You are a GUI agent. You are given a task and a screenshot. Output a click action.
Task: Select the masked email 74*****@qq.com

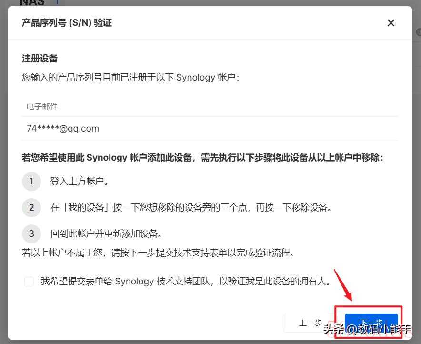pyautogui.click(x=63, y=128)
